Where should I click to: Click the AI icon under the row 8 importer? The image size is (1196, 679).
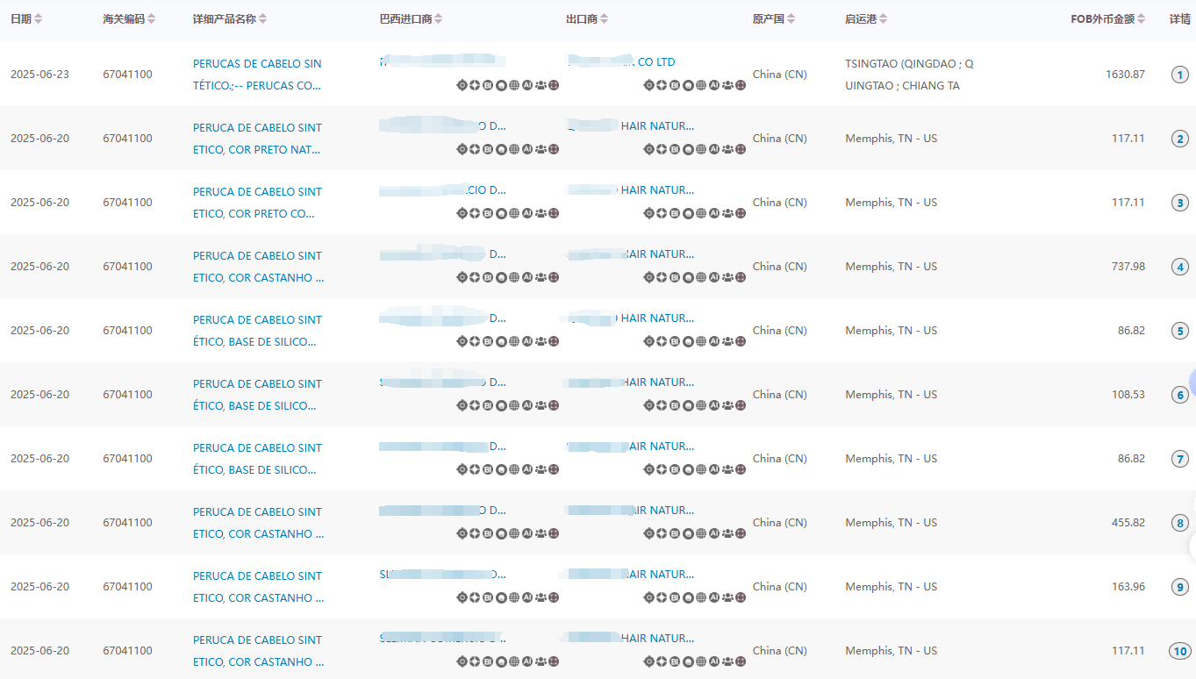[527, 533]
